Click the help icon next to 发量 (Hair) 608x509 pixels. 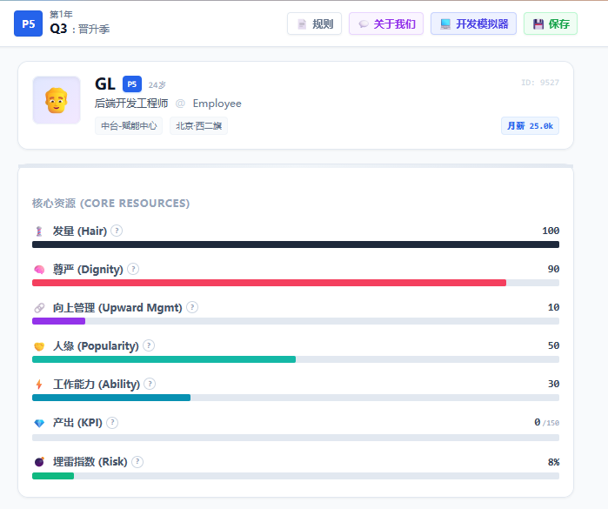(117, 231)
